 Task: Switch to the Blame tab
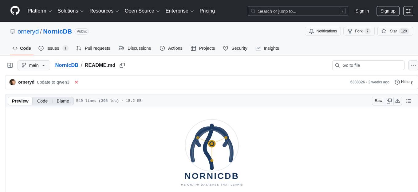click(63, 101)
